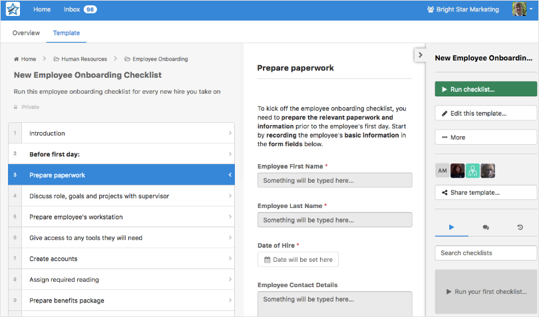Go to Home breadcrumb link
The width and height of the screenshot is (539, 317).
coord(29,59)
